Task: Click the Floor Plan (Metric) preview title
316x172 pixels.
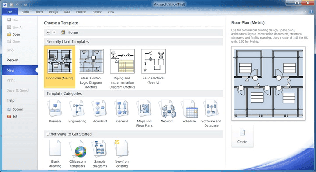Action: [x=248, y=23]
